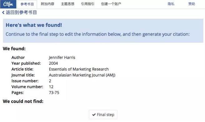This screenshot has width=205, height=122.
Task: Click the Cite This For Me logo
Action: click(8, 4)
